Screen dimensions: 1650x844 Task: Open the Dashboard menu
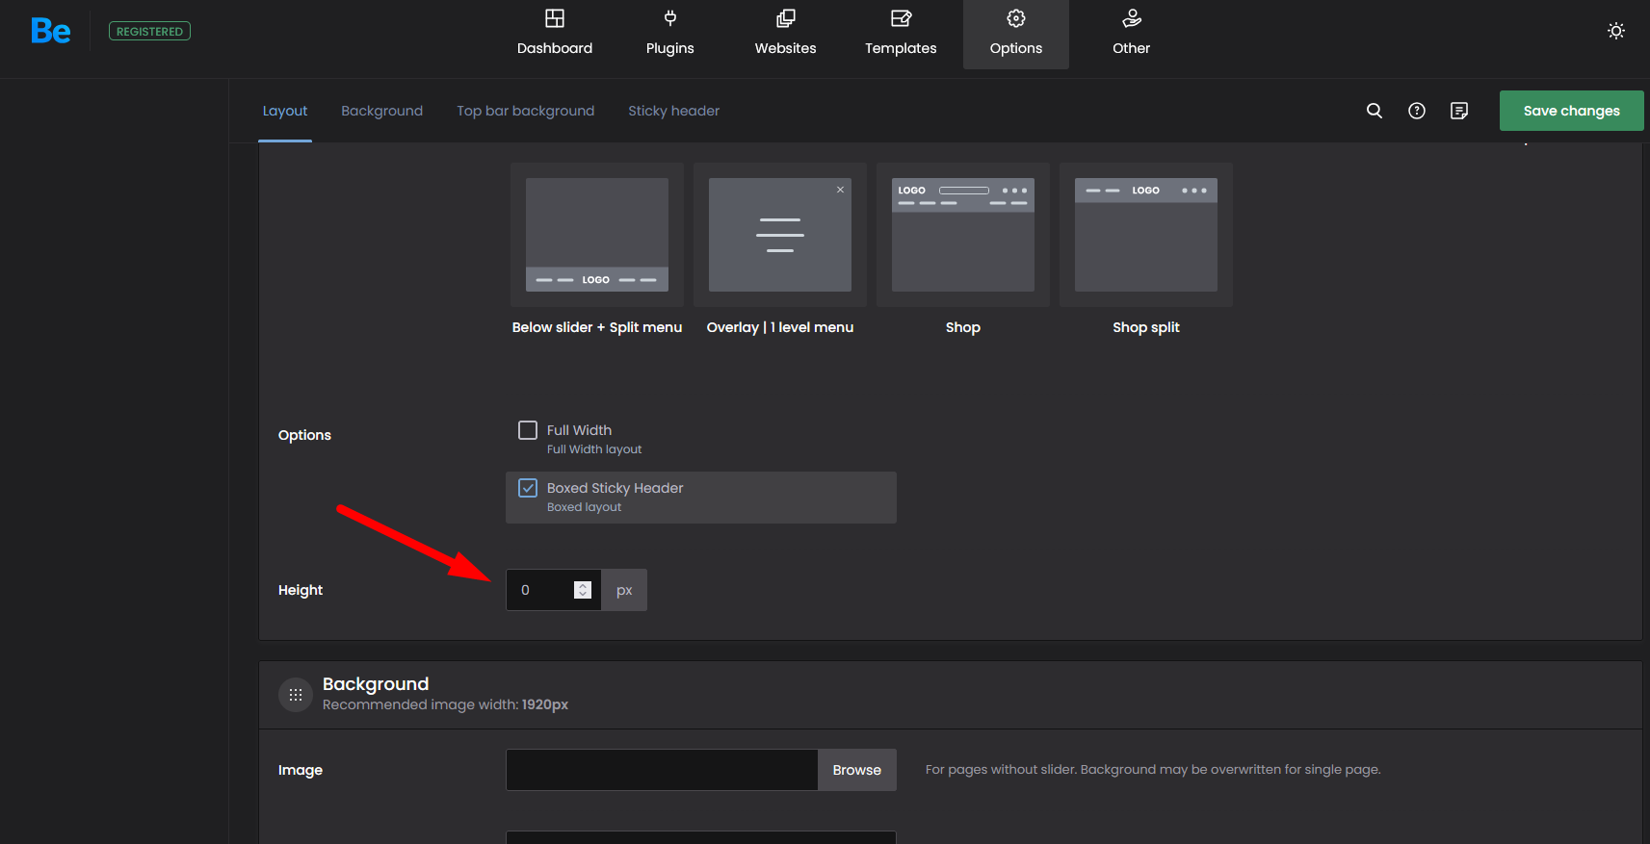(x=555, y=35)
